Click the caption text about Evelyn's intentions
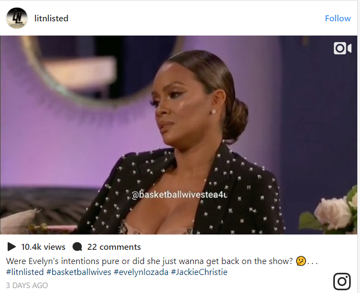The image size is (360, 293). click(149, 261)
